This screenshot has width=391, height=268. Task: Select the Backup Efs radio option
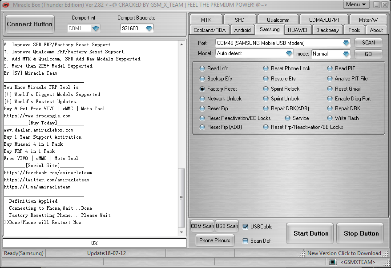click(202, 79)
